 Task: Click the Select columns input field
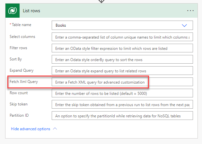[122, 37]
